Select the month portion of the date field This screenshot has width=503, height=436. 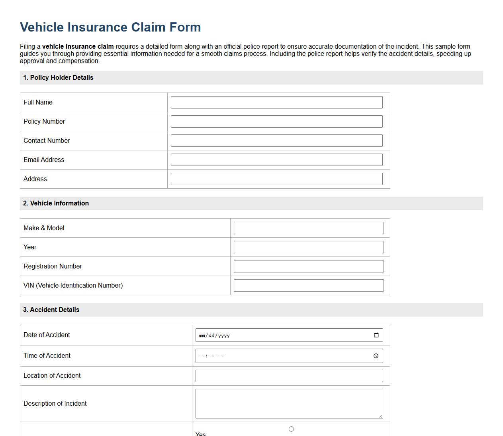[x=202, y=335]
